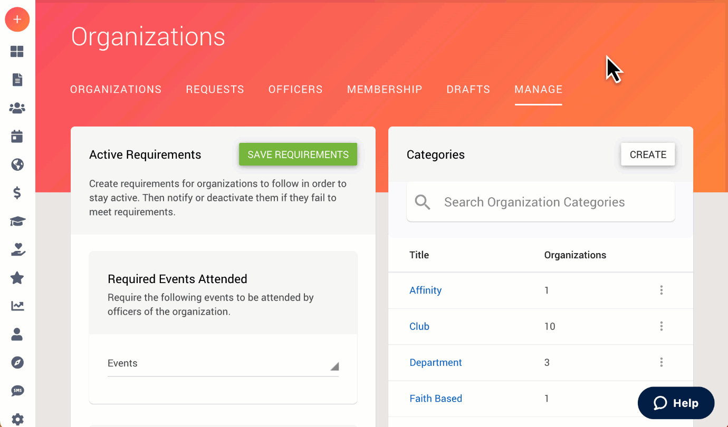Switch to the Officers tab
This screenshot has width=728, height=427.
pos(295,89)
